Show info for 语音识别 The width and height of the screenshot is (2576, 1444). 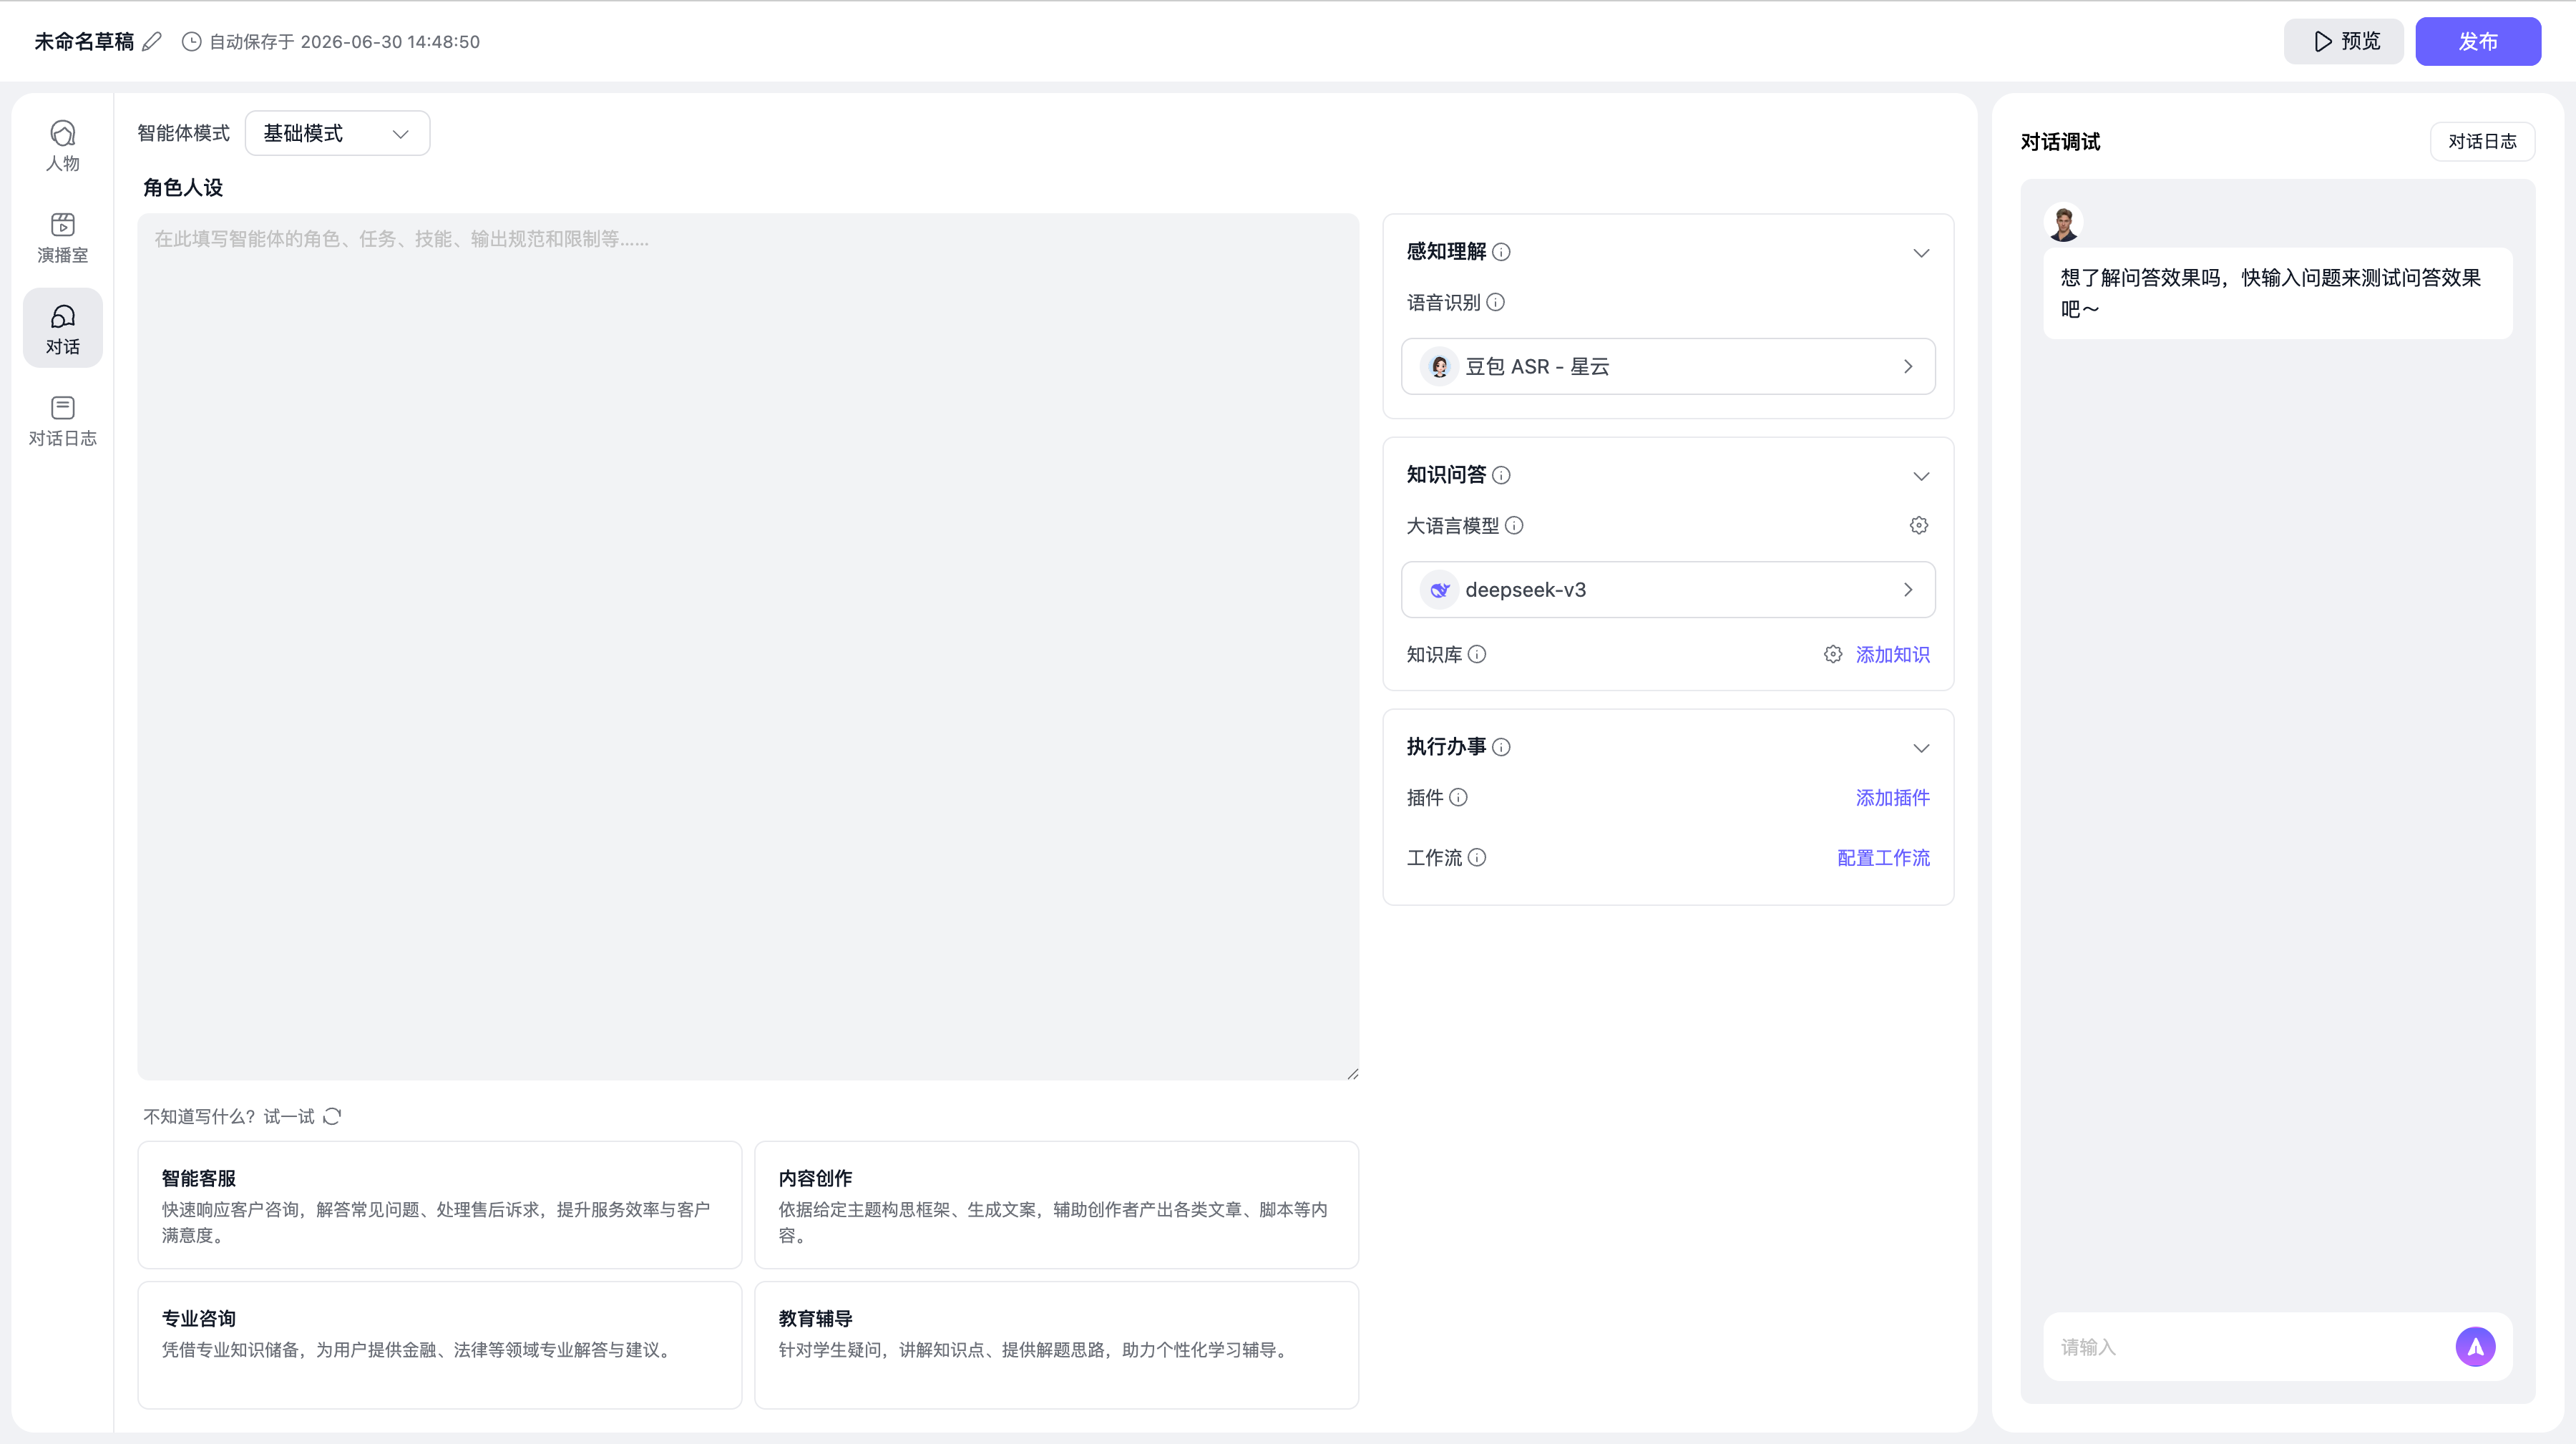pos(1495,302)
